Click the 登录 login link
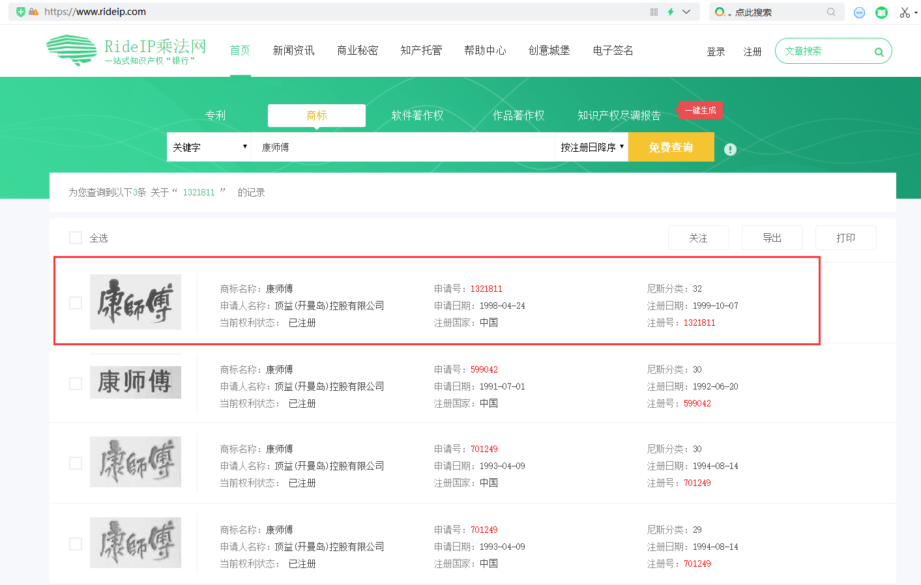Screen dimensions: 921x585 tap(716, 51)
